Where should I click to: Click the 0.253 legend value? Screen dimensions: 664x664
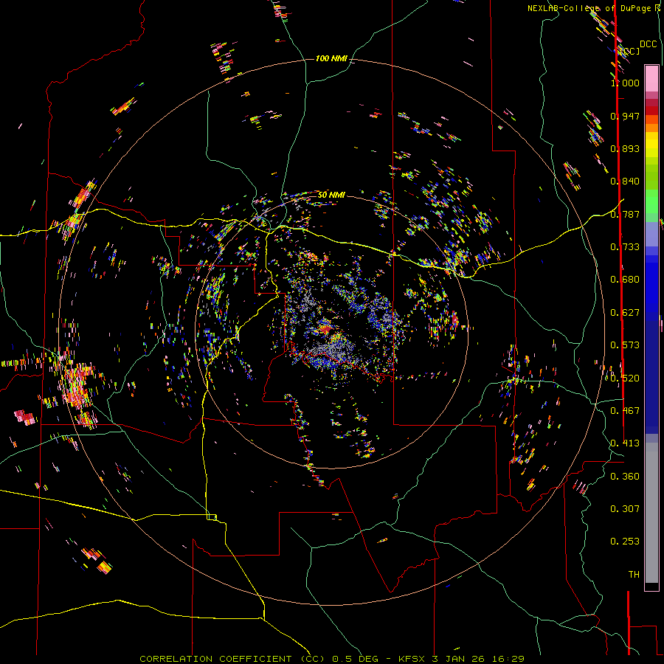(x=625, y=542)
